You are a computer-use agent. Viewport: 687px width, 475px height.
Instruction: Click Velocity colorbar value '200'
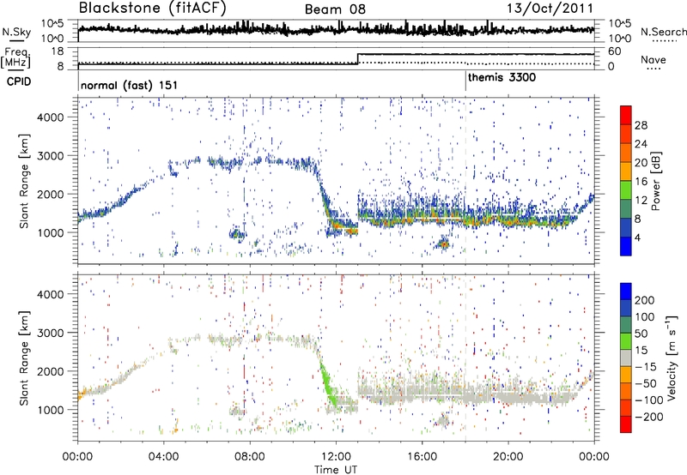(645, 300)
